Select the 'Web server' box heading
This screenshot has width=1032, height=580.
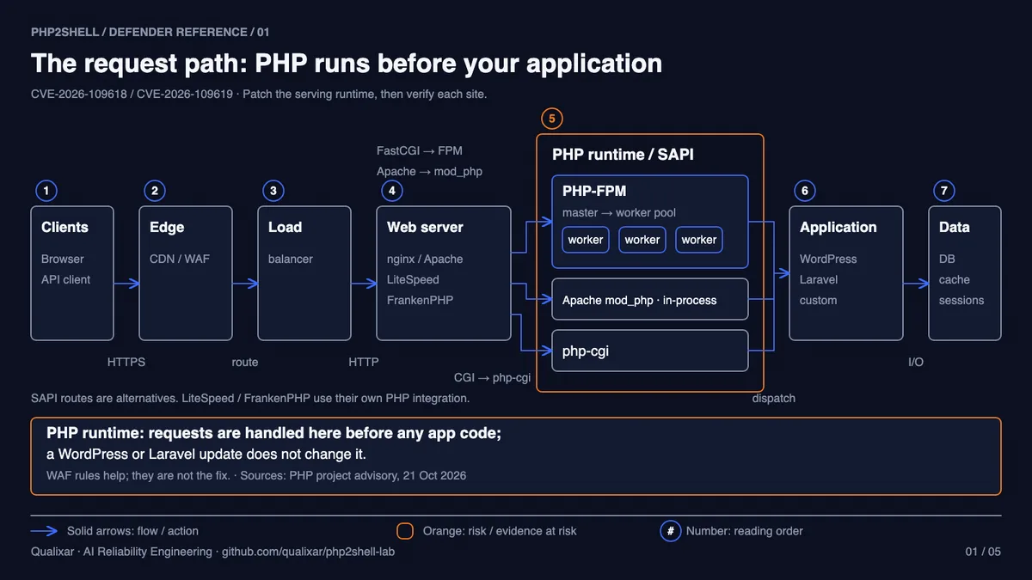[425, 228]
